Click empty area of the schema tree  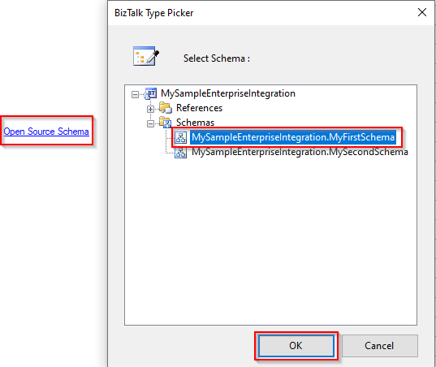pos(270,239)
